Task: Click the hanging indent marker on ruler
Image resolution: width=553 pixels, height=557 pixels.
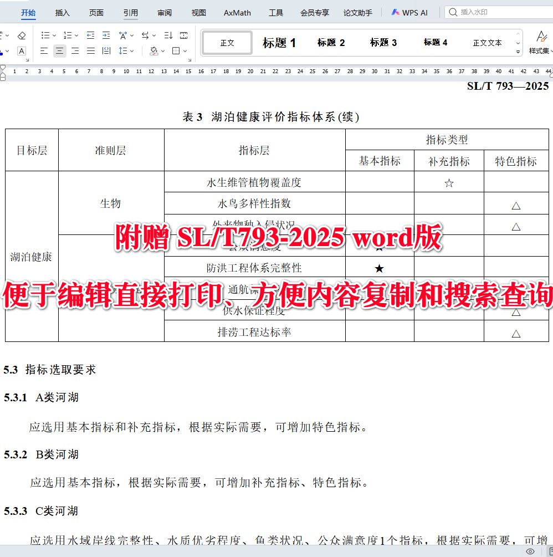Action: coord(2,74)
